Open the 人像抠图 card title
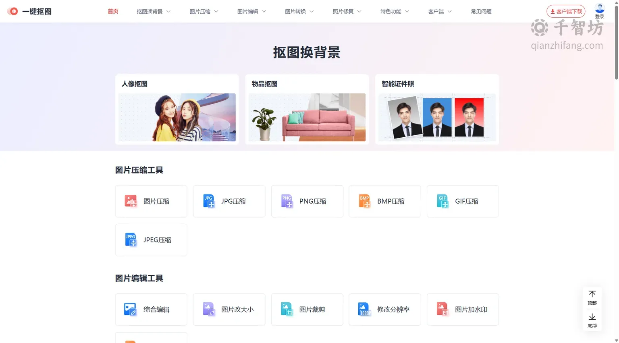The width and height of the screenshot is (619, 343). click(x=135, y=84)
